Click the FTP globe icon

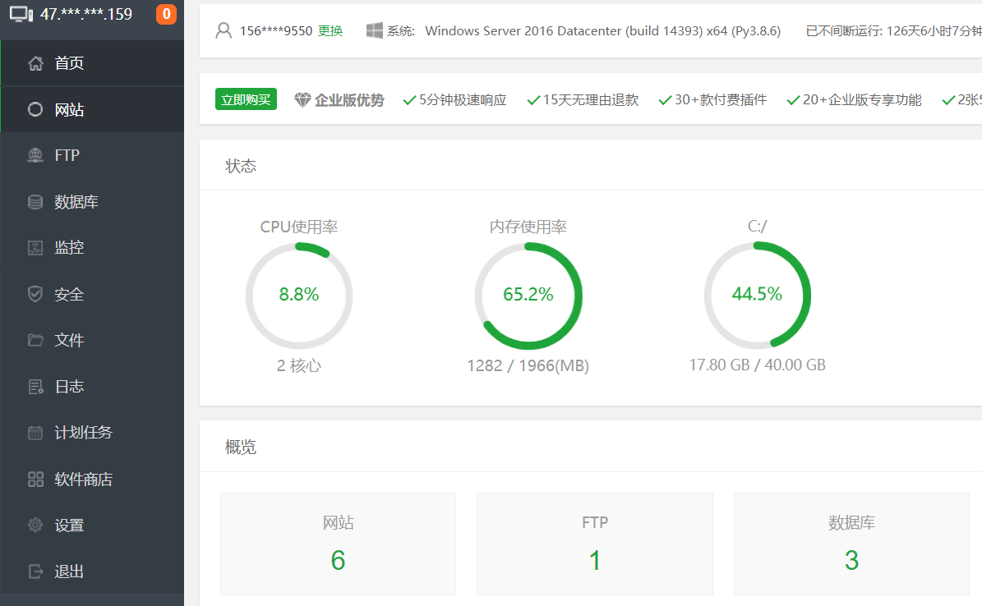point(35,155)
